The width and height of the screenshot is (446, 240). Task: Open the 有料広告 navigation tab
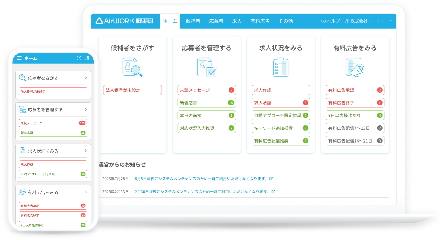pyautogui.click(x=260, y=21)
